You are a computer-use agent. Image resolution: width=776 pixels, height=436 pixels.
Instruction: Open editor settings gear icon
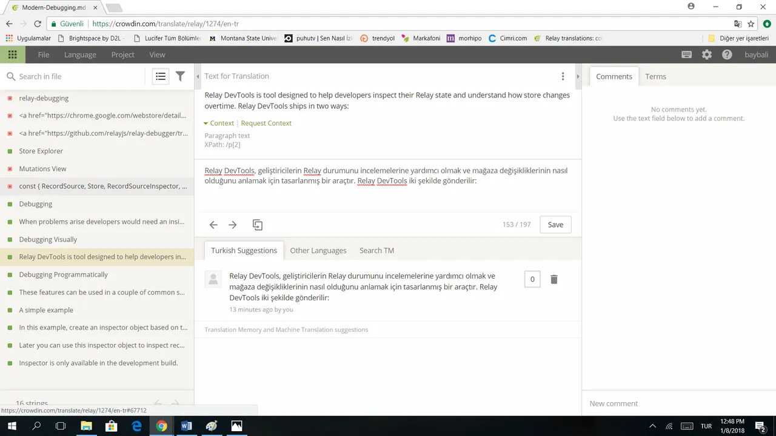(707, 54)
